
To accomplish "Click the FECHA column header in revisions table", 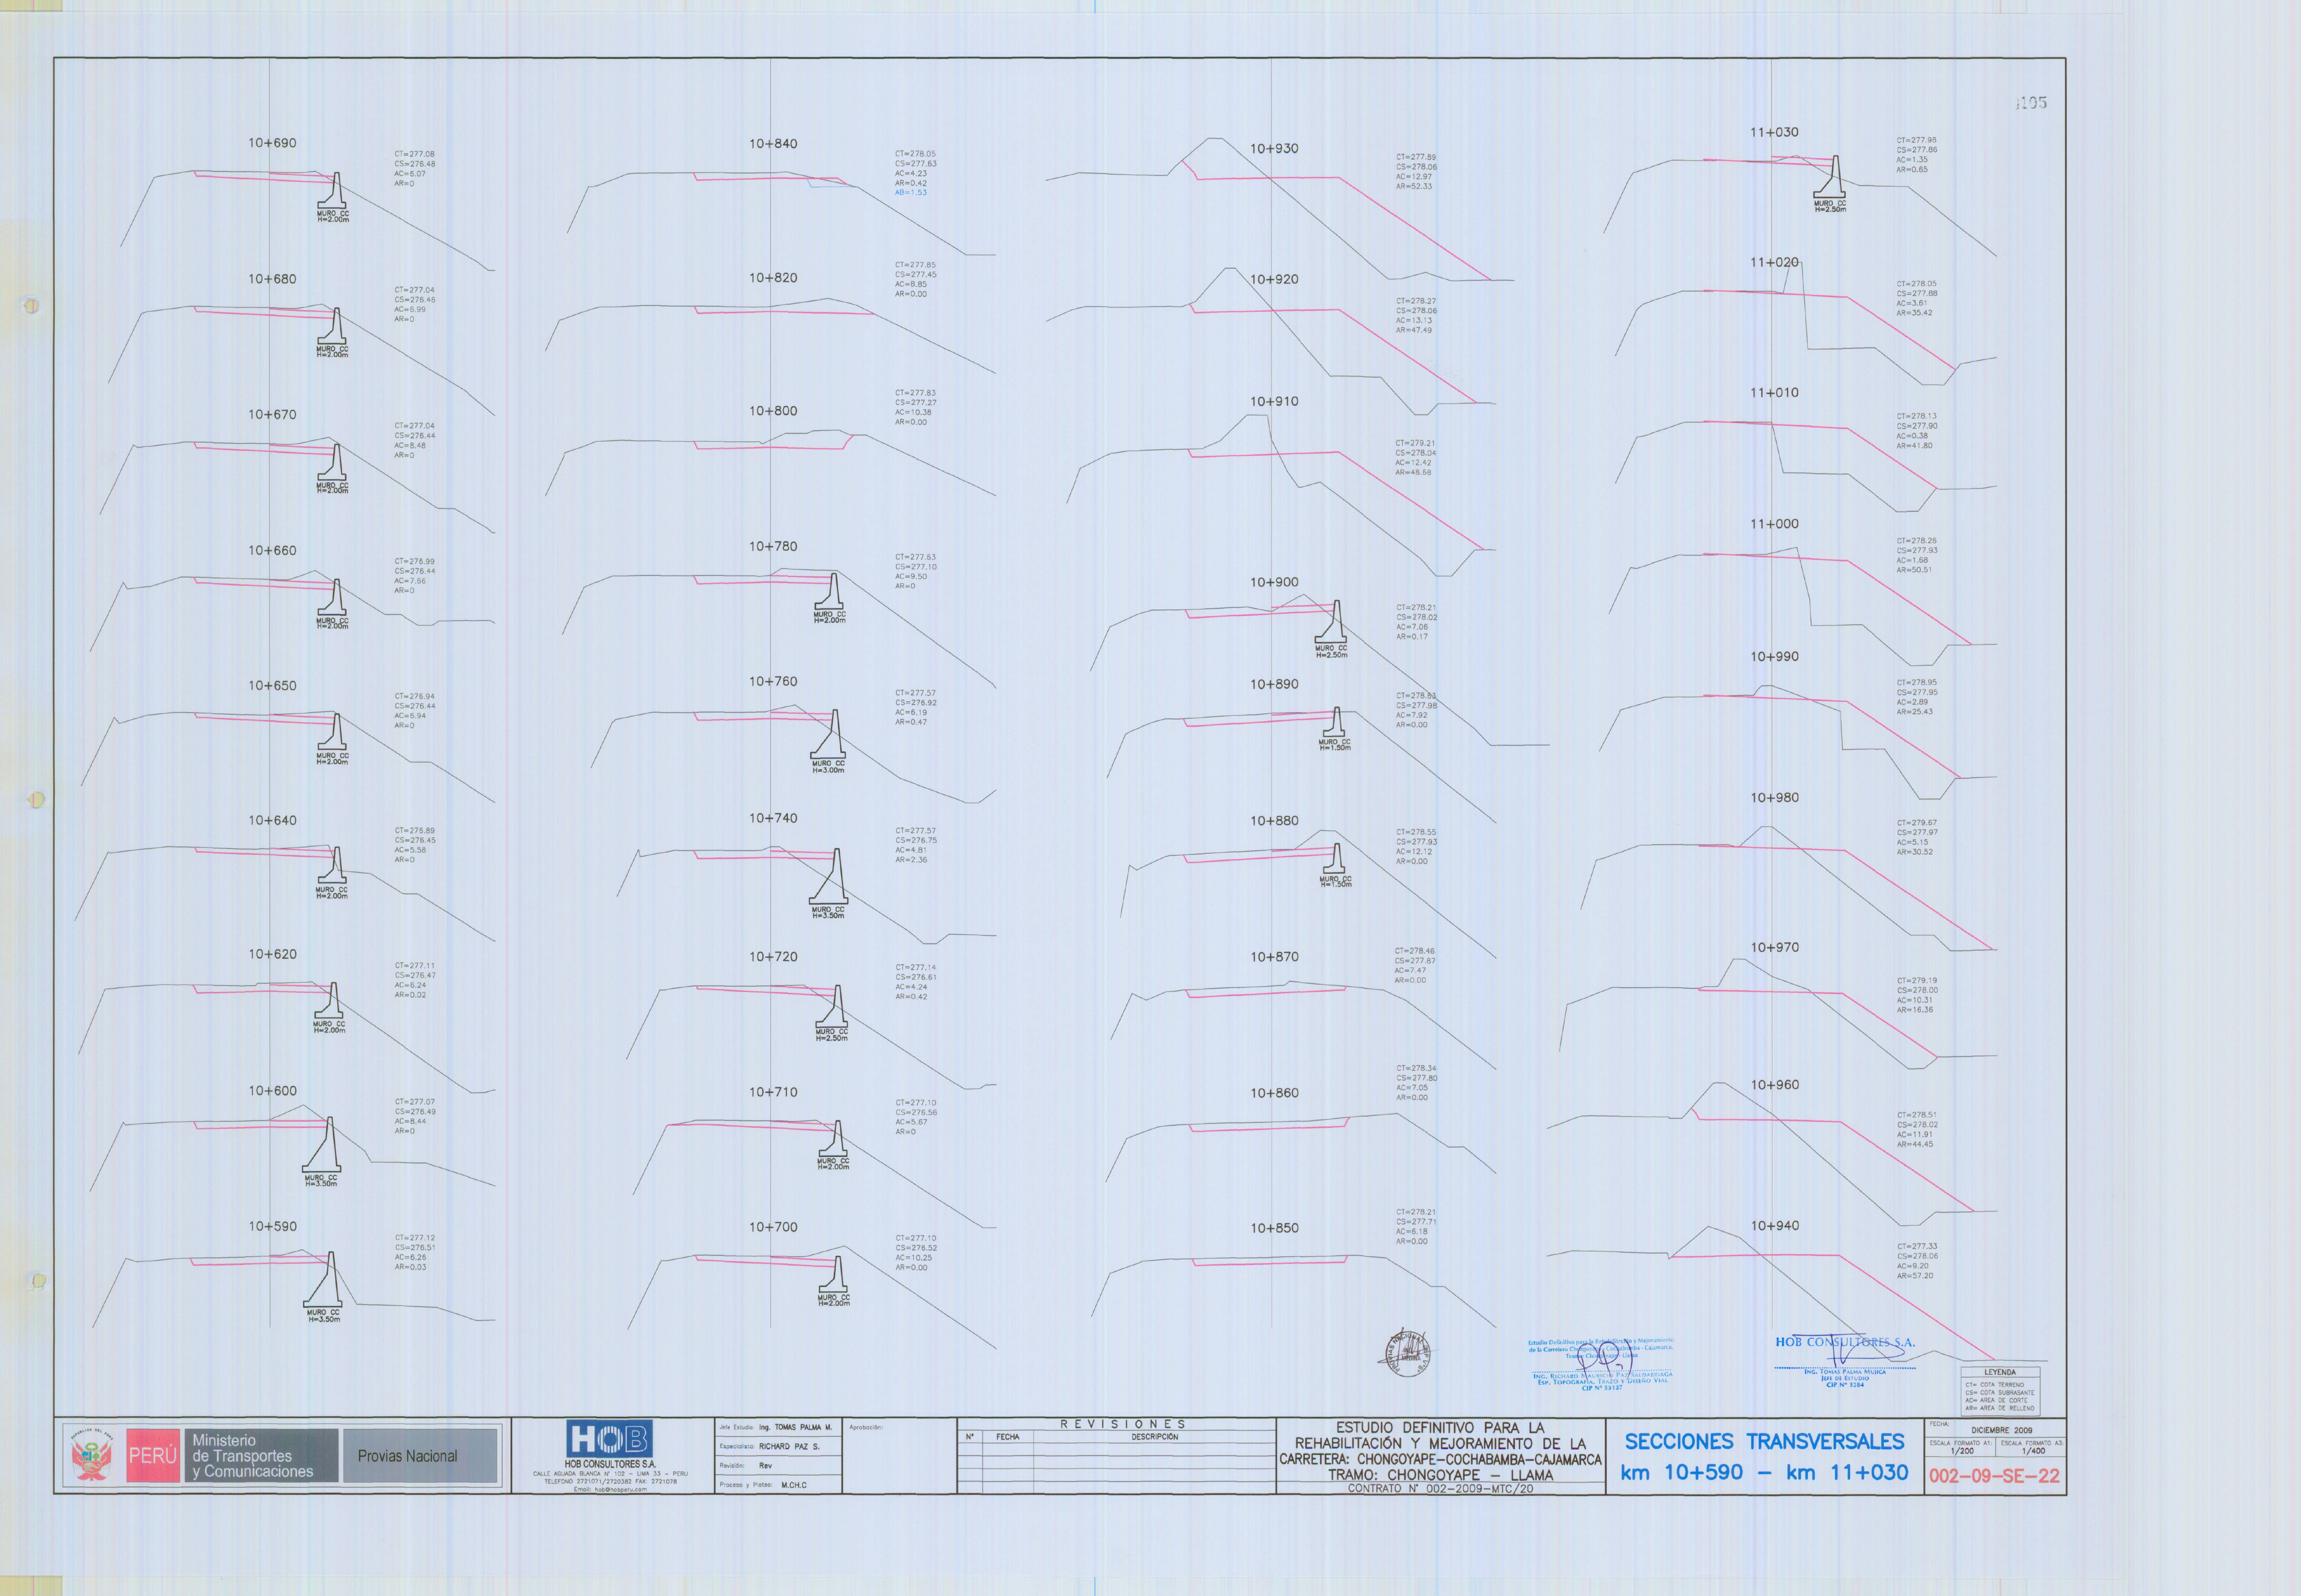I will [x=1007, y=1437].
